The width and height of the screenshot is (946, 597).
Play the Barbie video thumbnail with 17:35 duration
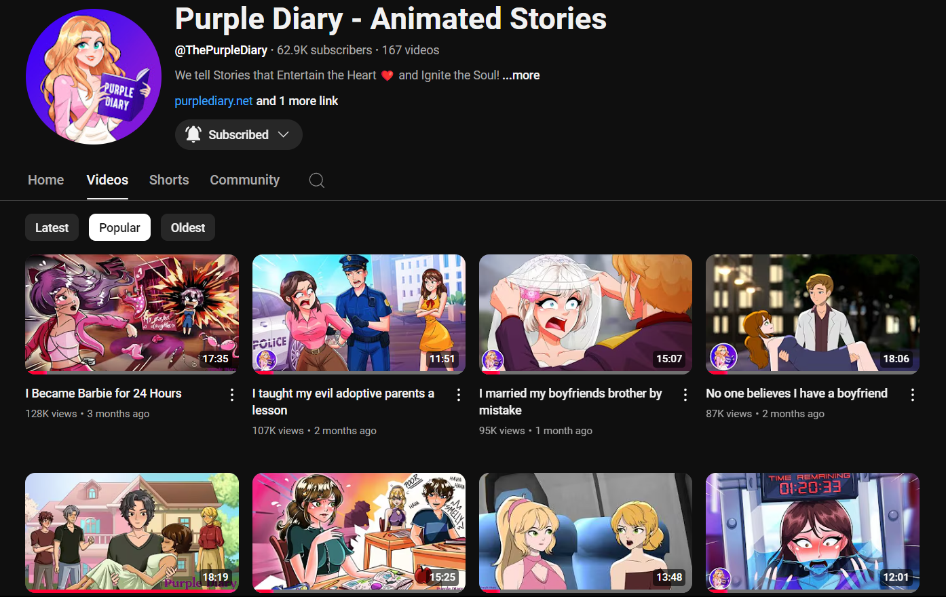tap(132, 314)
